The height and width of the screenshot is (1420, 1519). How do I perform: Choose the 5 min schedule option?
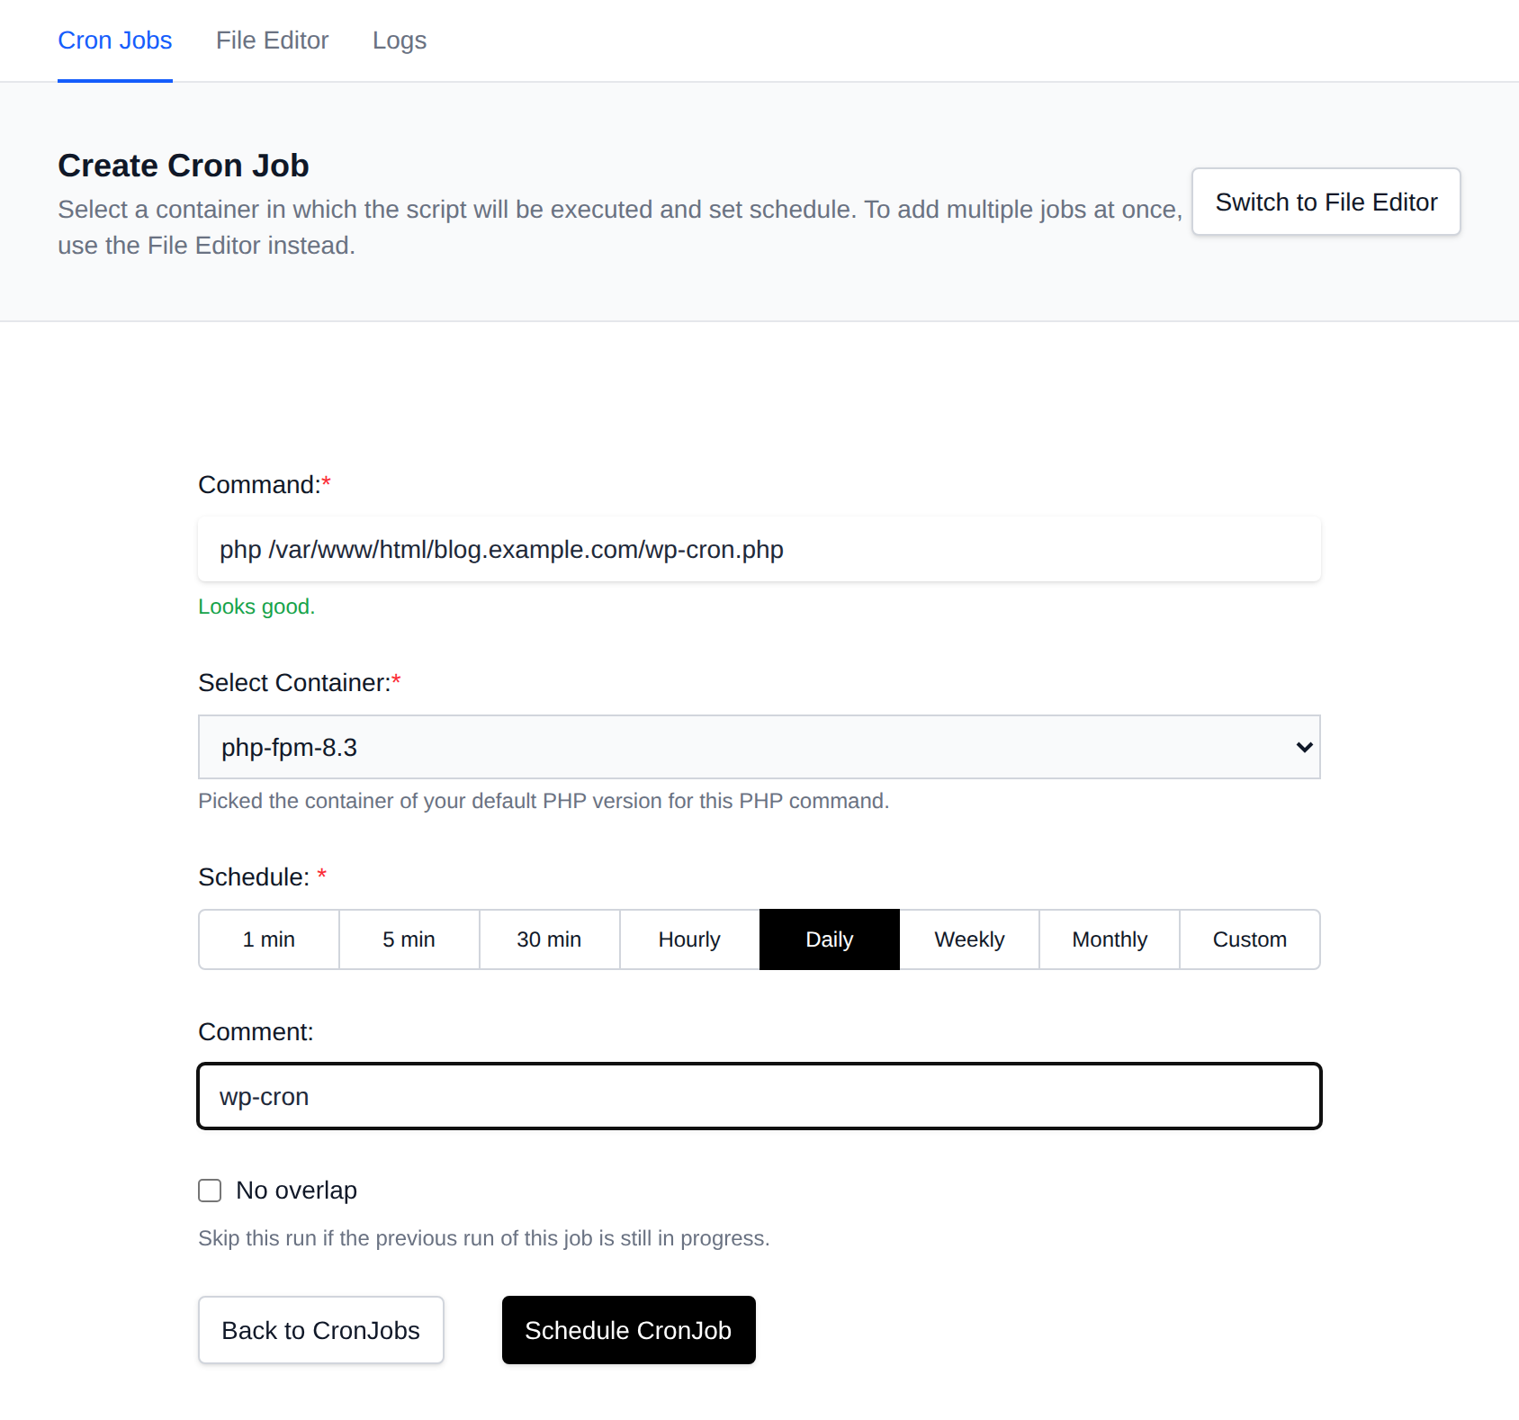(x=409, y=939)
